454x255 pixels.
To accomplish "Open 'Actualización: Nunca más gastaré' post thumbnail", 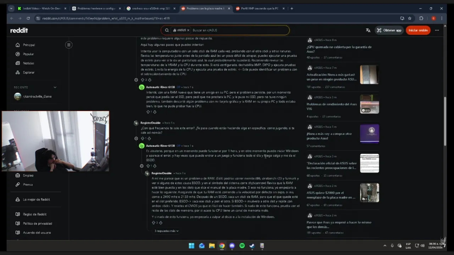I will point(369,74).
